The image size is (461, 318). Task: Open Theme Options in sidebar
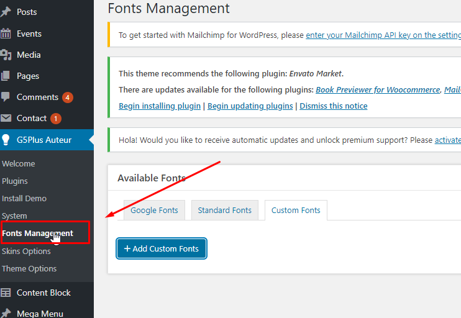[29, 269]
